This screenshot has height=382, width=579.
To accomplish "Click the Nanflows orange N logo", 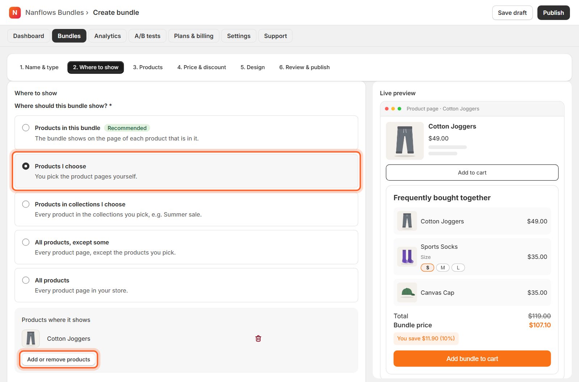I will [x=15, y=13].
